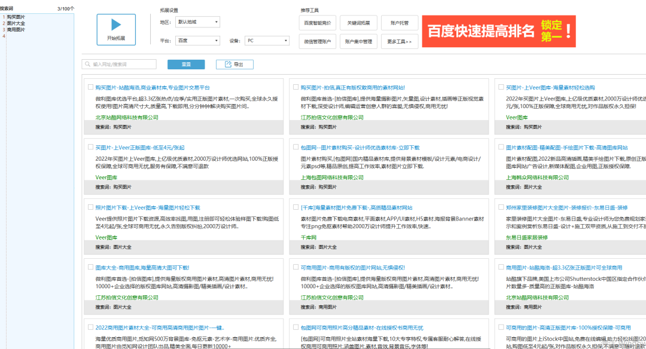Screen dimensions: 646x349
Task: Click the 账户托管 button
Action: pyautogui.click(x=400, y=23)
